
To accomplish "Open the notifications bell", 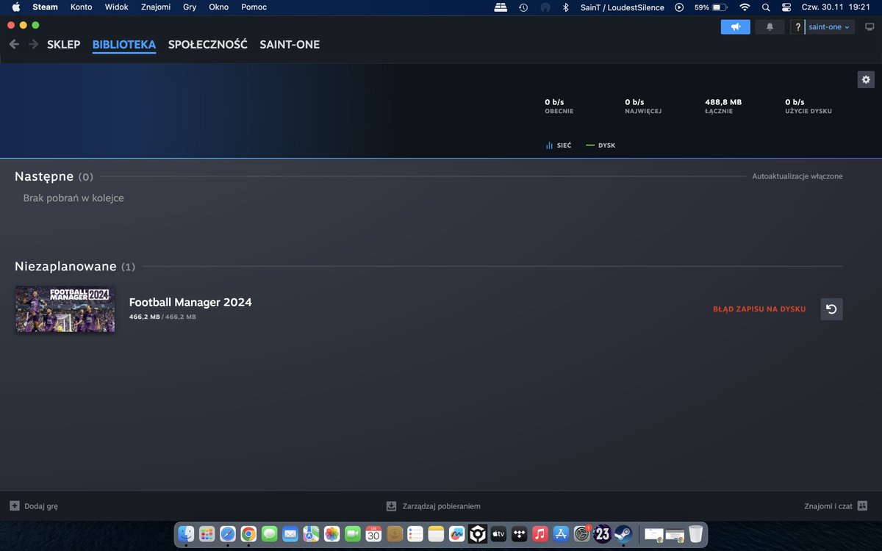I will pyautogui.click(x=770, y=27).
